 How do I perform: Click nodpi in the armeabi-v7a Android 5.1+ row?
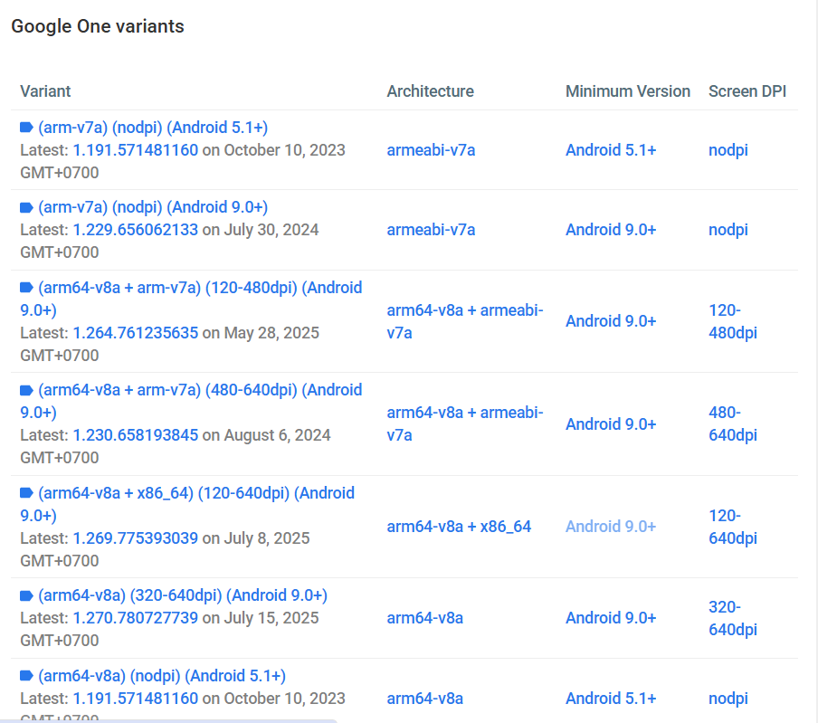click(x=728, y=150)
